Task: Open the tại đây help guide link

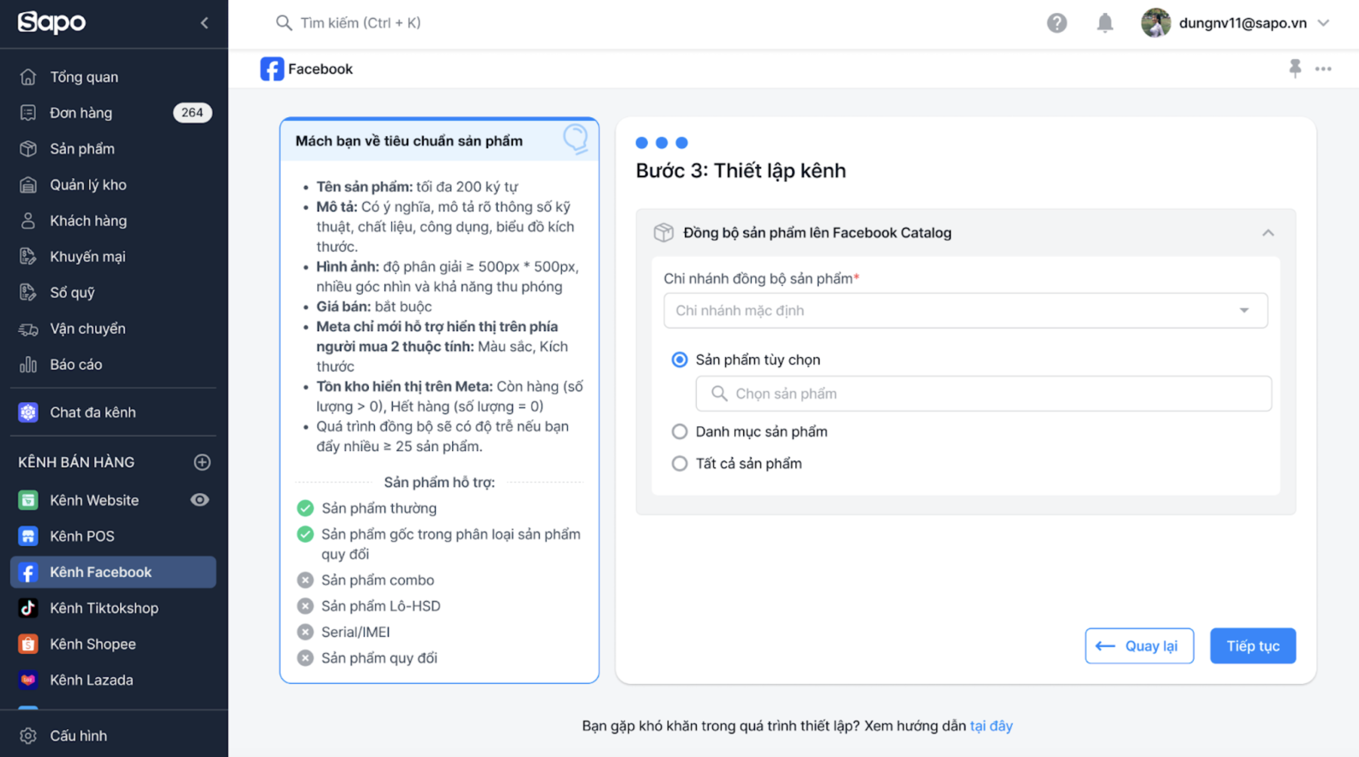Action: [991, 725]
